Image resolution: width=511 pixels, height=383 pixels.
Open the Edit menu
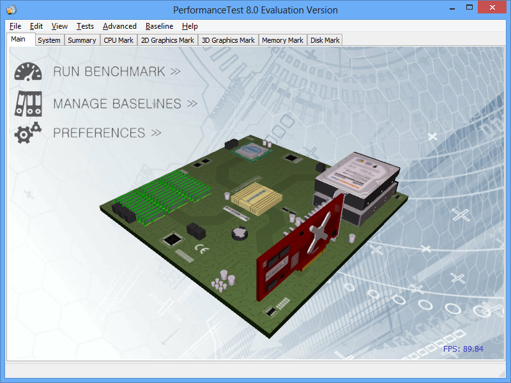36,26
